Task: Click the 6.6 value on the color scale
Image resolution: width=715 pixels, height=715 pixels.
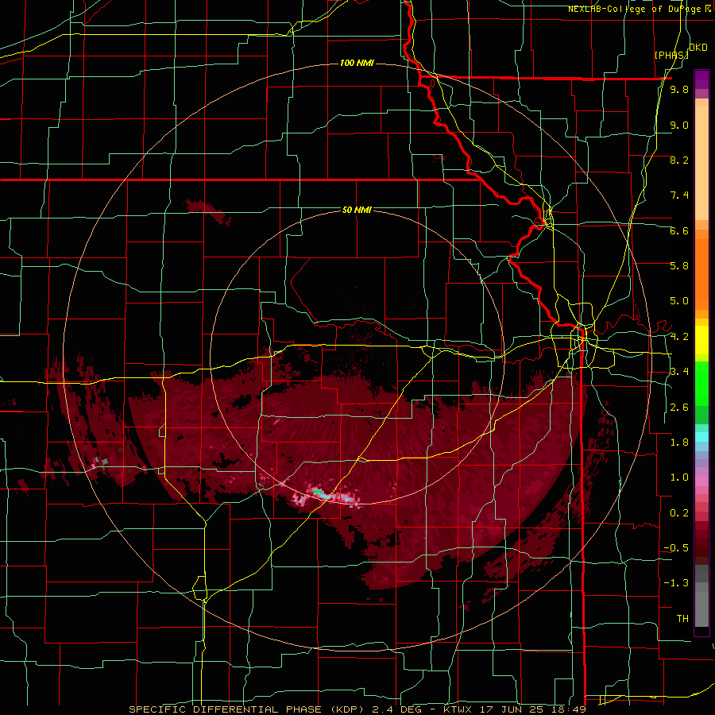Action: pyautogui.click(x=679, y=230)
